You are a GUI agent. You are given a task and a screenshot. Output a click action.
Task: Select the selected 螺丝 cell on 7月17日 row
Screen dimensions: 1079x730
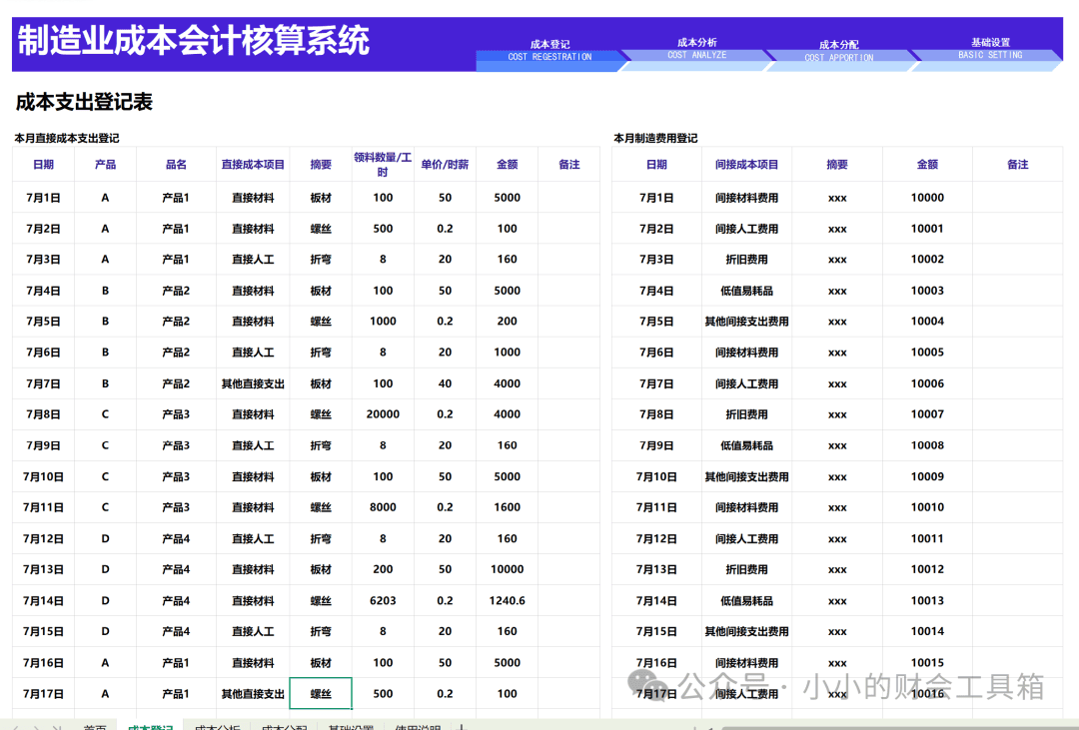(x=321, y=693)
